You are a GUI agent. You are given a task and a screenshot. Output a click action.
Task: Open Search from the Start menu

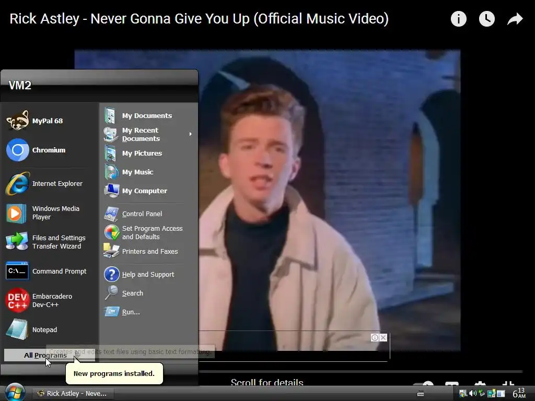pyautogui.click(x=149, y=293)
